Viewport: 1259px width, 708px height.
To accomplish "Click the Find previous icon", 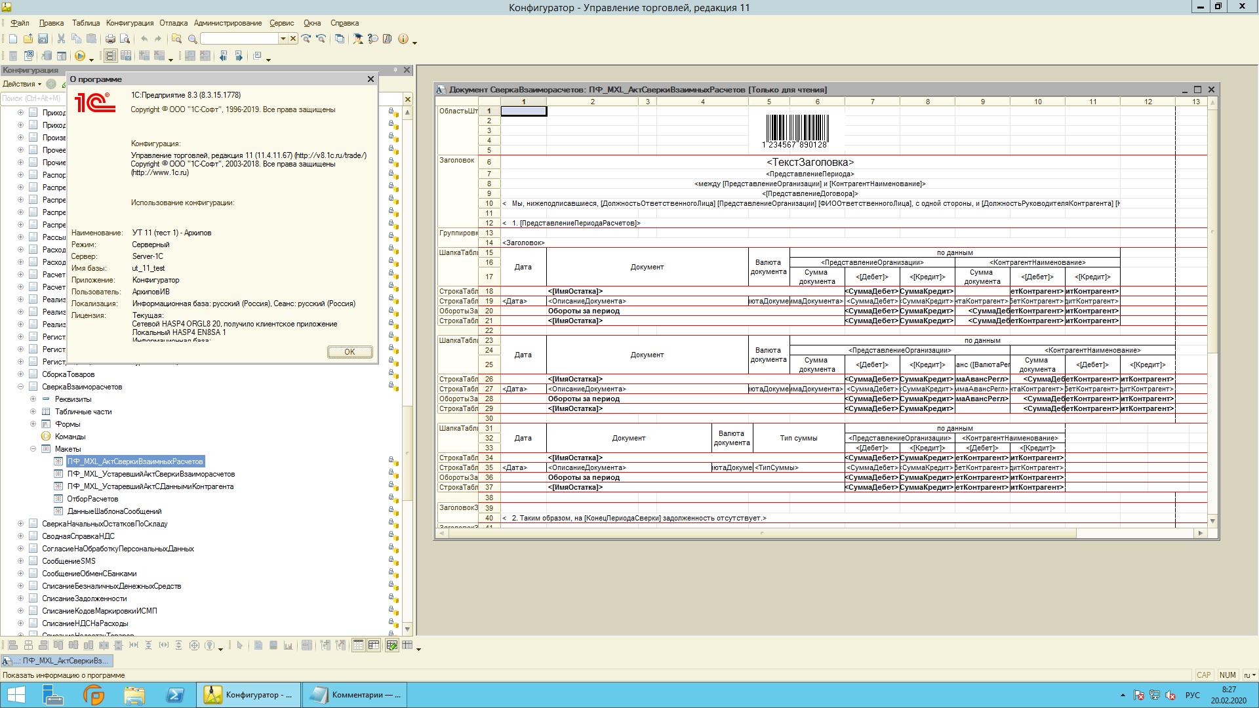I will 321,39.
